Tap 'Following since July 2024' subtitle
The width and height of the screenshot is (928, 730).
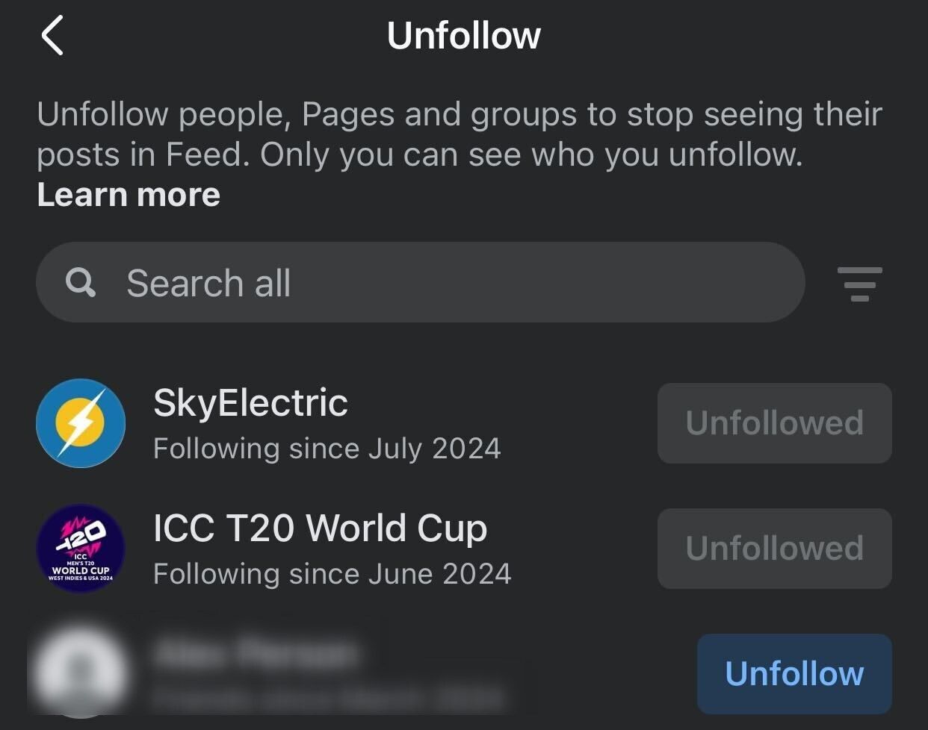tap(327, 449)
